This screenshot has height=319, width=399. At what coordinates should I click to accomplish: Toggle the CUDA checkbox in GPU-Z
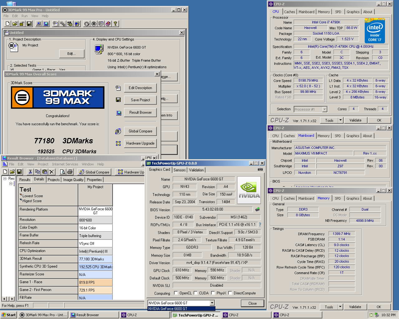tap(195, 293)
